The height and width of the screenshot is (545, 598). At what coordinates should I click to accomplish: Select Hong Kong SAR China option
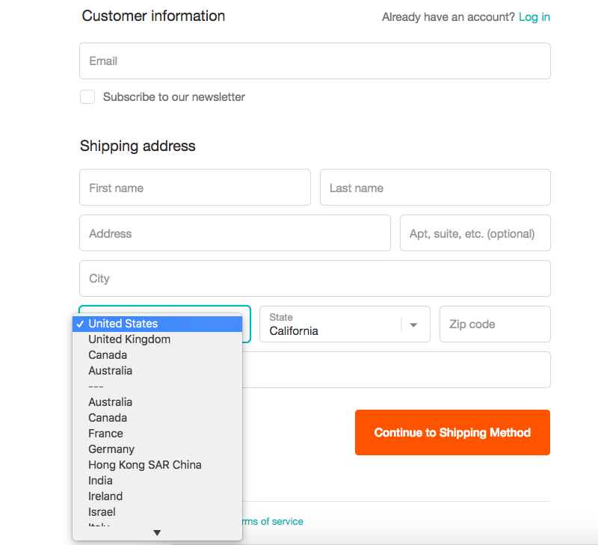[x=145, y=465]
